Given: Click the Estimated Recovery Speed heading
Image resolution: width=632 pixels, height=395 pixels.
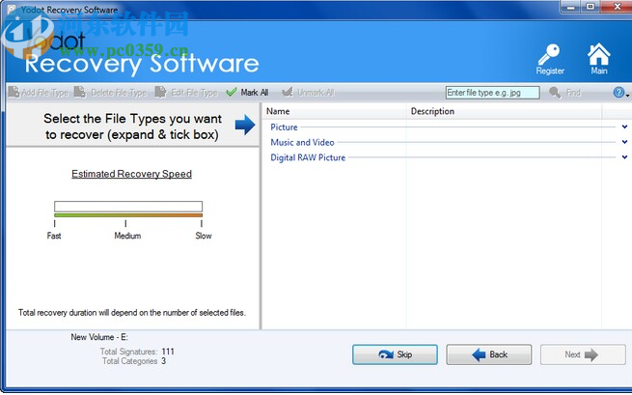Looking at the screenshot, I should (131, 174).
